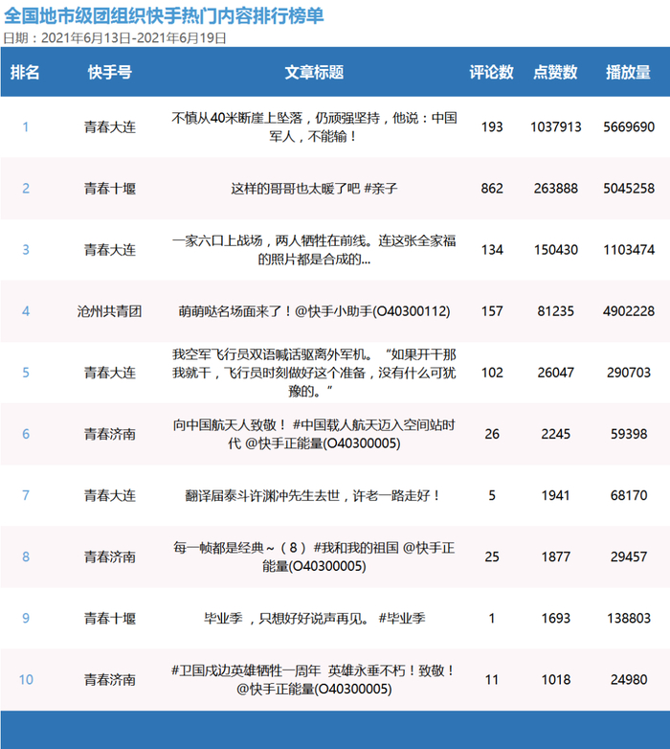Click 青春大连 in the rank 7 row
Viewport: 670px width, 749px height.
pos(110,495)
